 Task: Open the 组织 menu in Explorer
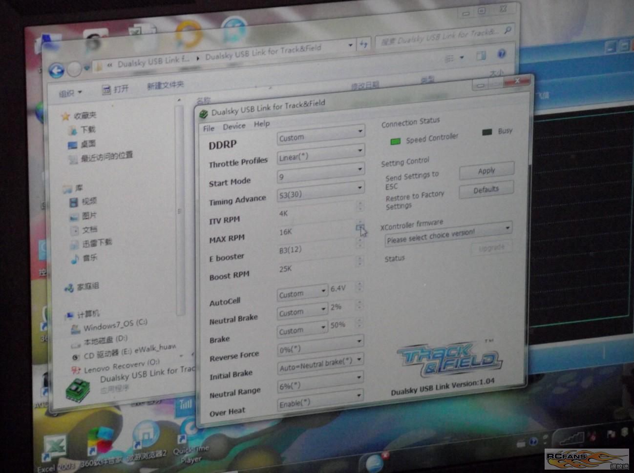70,93
